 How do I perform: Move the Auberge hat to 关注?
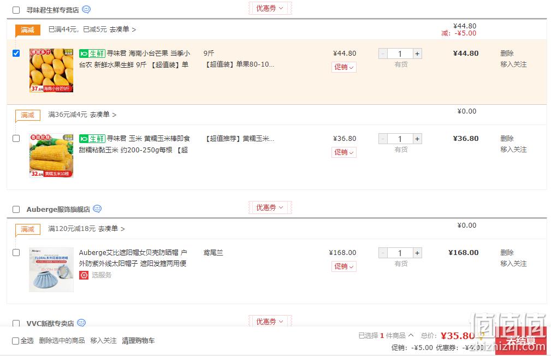[513, 264]
